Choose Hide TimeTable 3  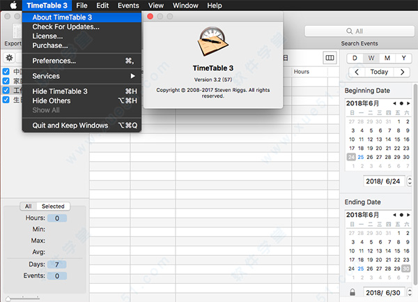coord(82,91)
